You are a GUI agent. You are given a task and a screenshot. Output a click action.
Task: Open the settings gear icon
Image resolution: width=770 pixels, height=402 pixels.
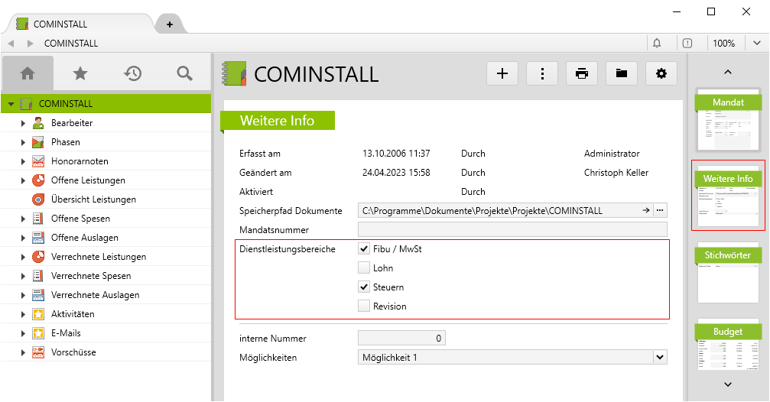[x=661, y=73]
